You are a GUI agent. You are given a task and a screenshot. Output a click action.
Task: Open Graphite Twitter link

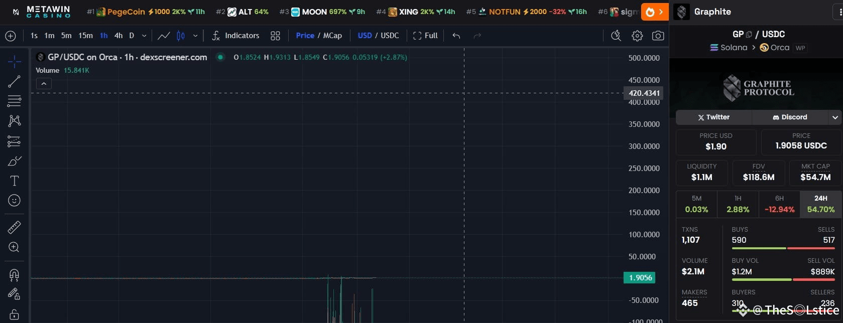coord(713,117)
